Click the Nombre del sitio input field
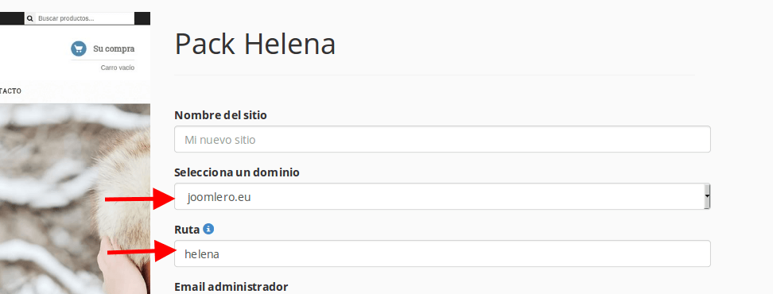773x294 pixels. tap(442, 139)
